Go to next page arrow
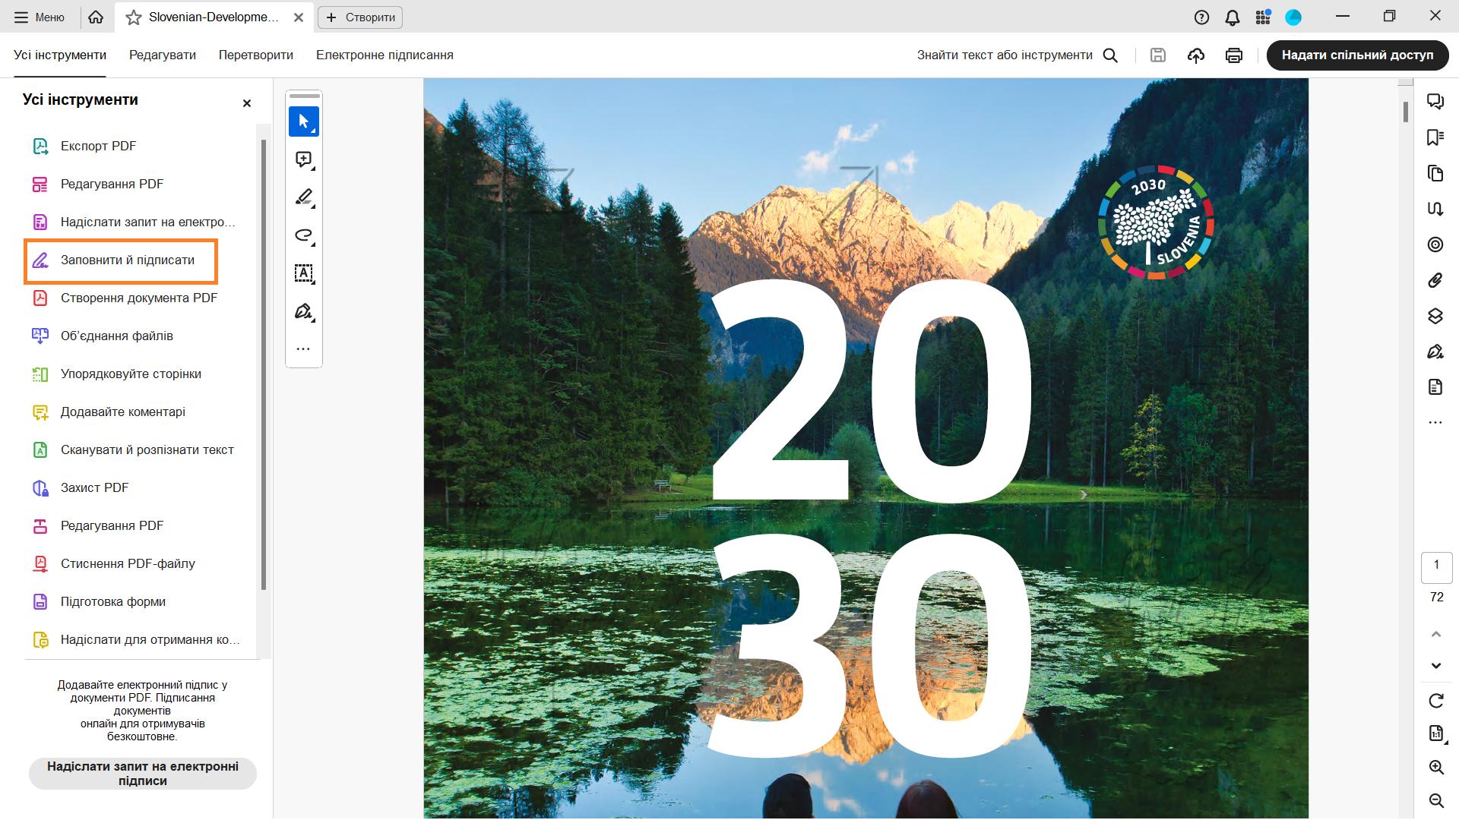The width and height of the screenshot is (1459, 820). (x=1436, y=666)
